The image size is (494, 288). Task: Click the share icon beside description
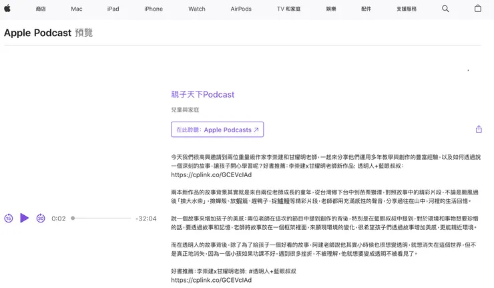click(479, 129)
